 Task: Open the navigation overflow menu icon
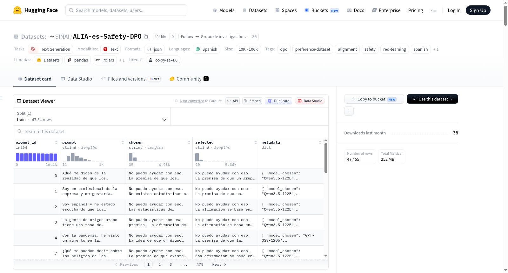433,10
